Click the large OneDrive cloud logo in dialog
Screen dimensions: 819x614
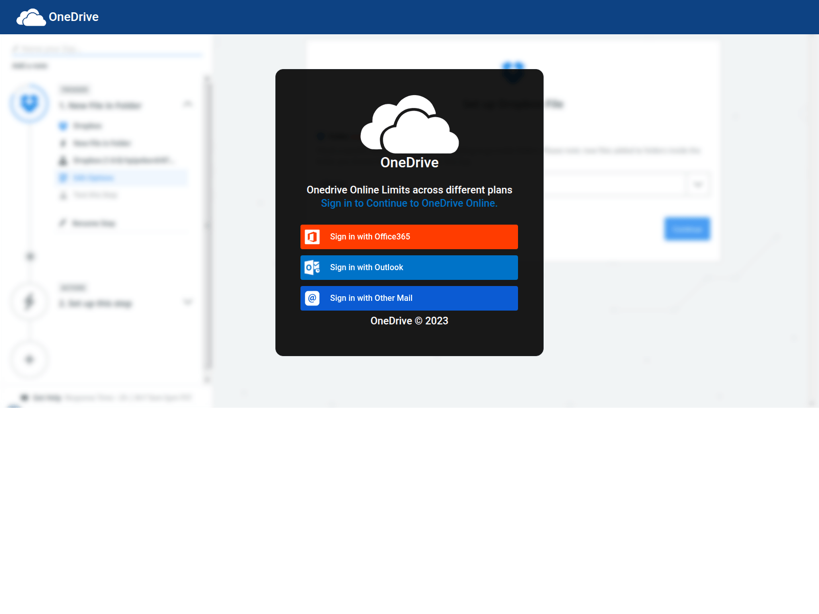[409, 124]
